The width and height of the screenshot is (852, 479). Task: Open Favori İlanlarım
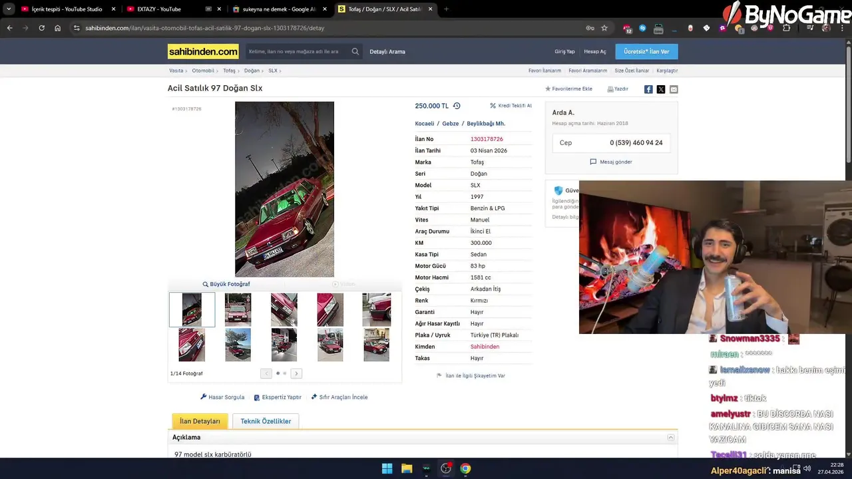click(544, 71)
